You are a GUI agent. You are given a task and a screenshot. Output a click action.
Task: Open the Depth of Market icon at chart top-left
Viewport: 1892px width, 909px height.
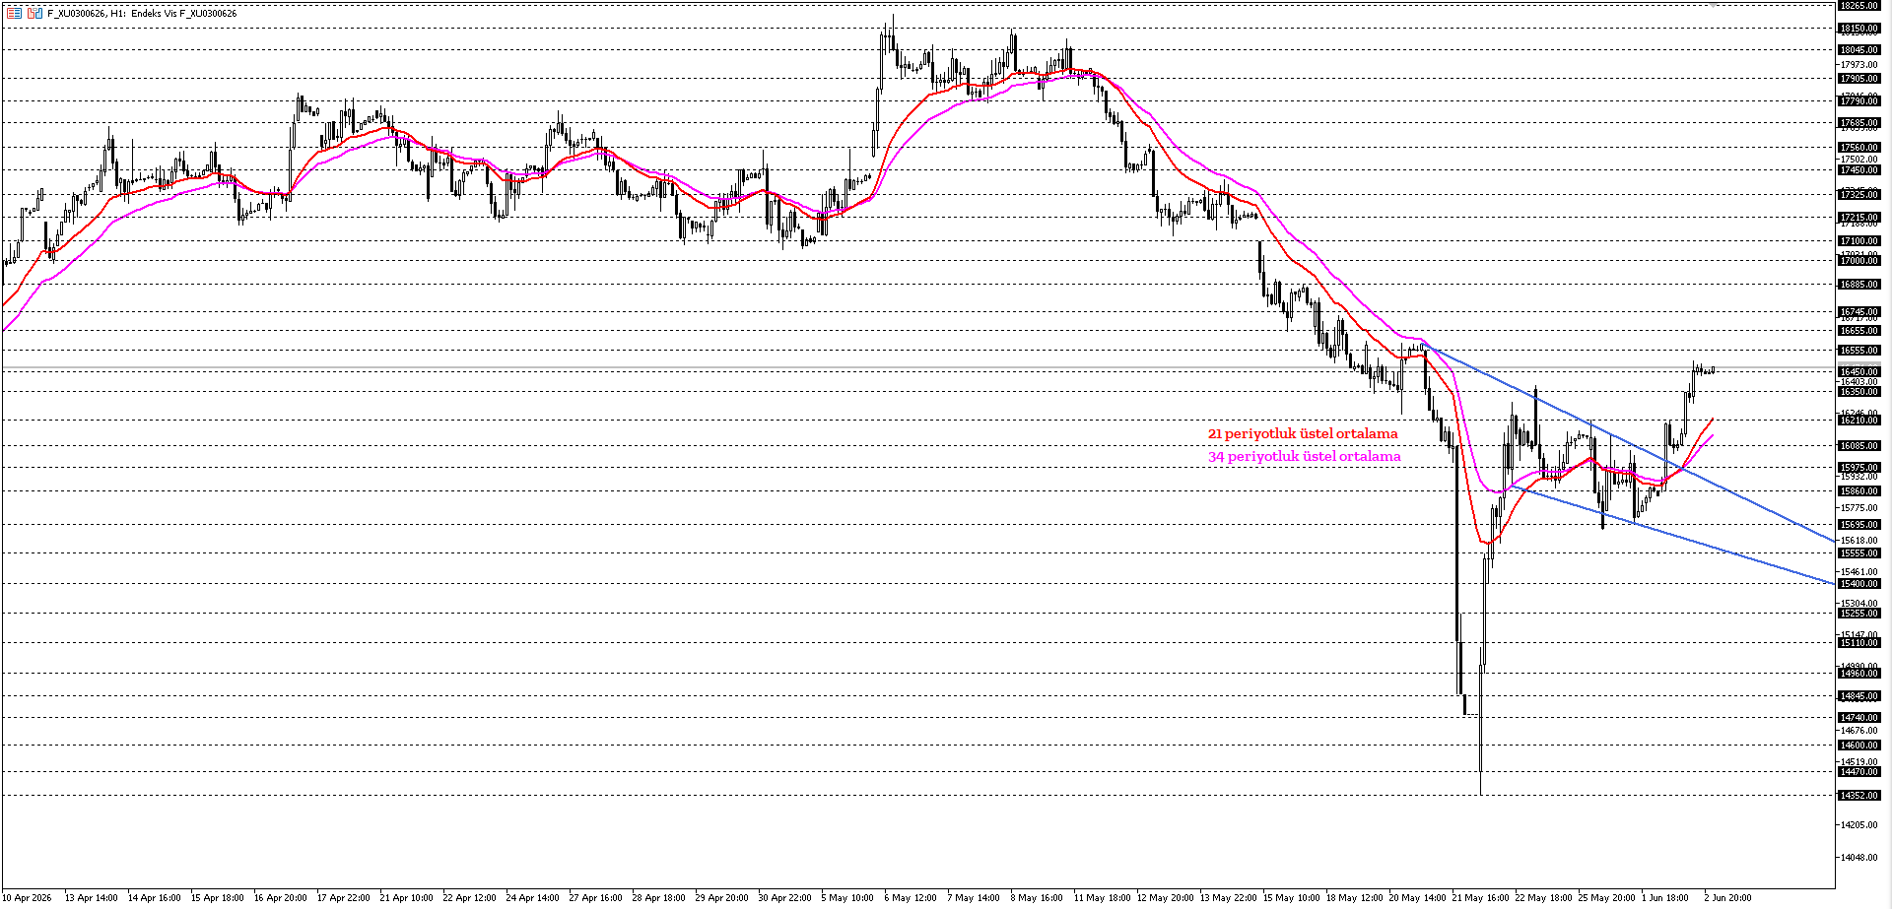click(14, 13)
